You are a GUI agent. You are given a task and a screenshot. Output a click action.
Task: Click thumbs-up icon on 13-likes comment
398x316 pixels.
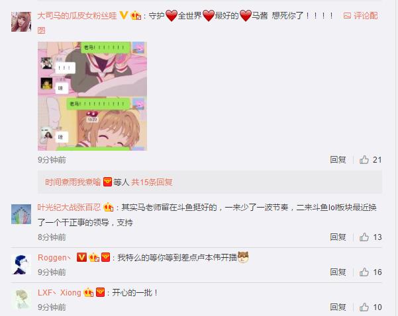pos(364,237)
